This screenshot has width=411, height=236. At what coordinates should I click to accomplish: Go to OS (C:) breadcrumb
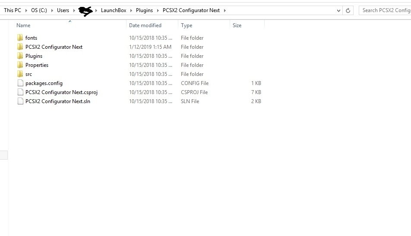click(39, 10)
